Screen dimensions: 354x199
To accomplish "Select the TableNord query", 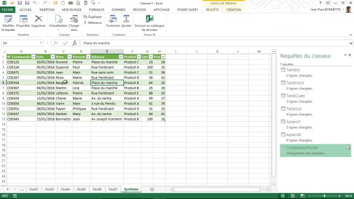I will tap(316, 86).
